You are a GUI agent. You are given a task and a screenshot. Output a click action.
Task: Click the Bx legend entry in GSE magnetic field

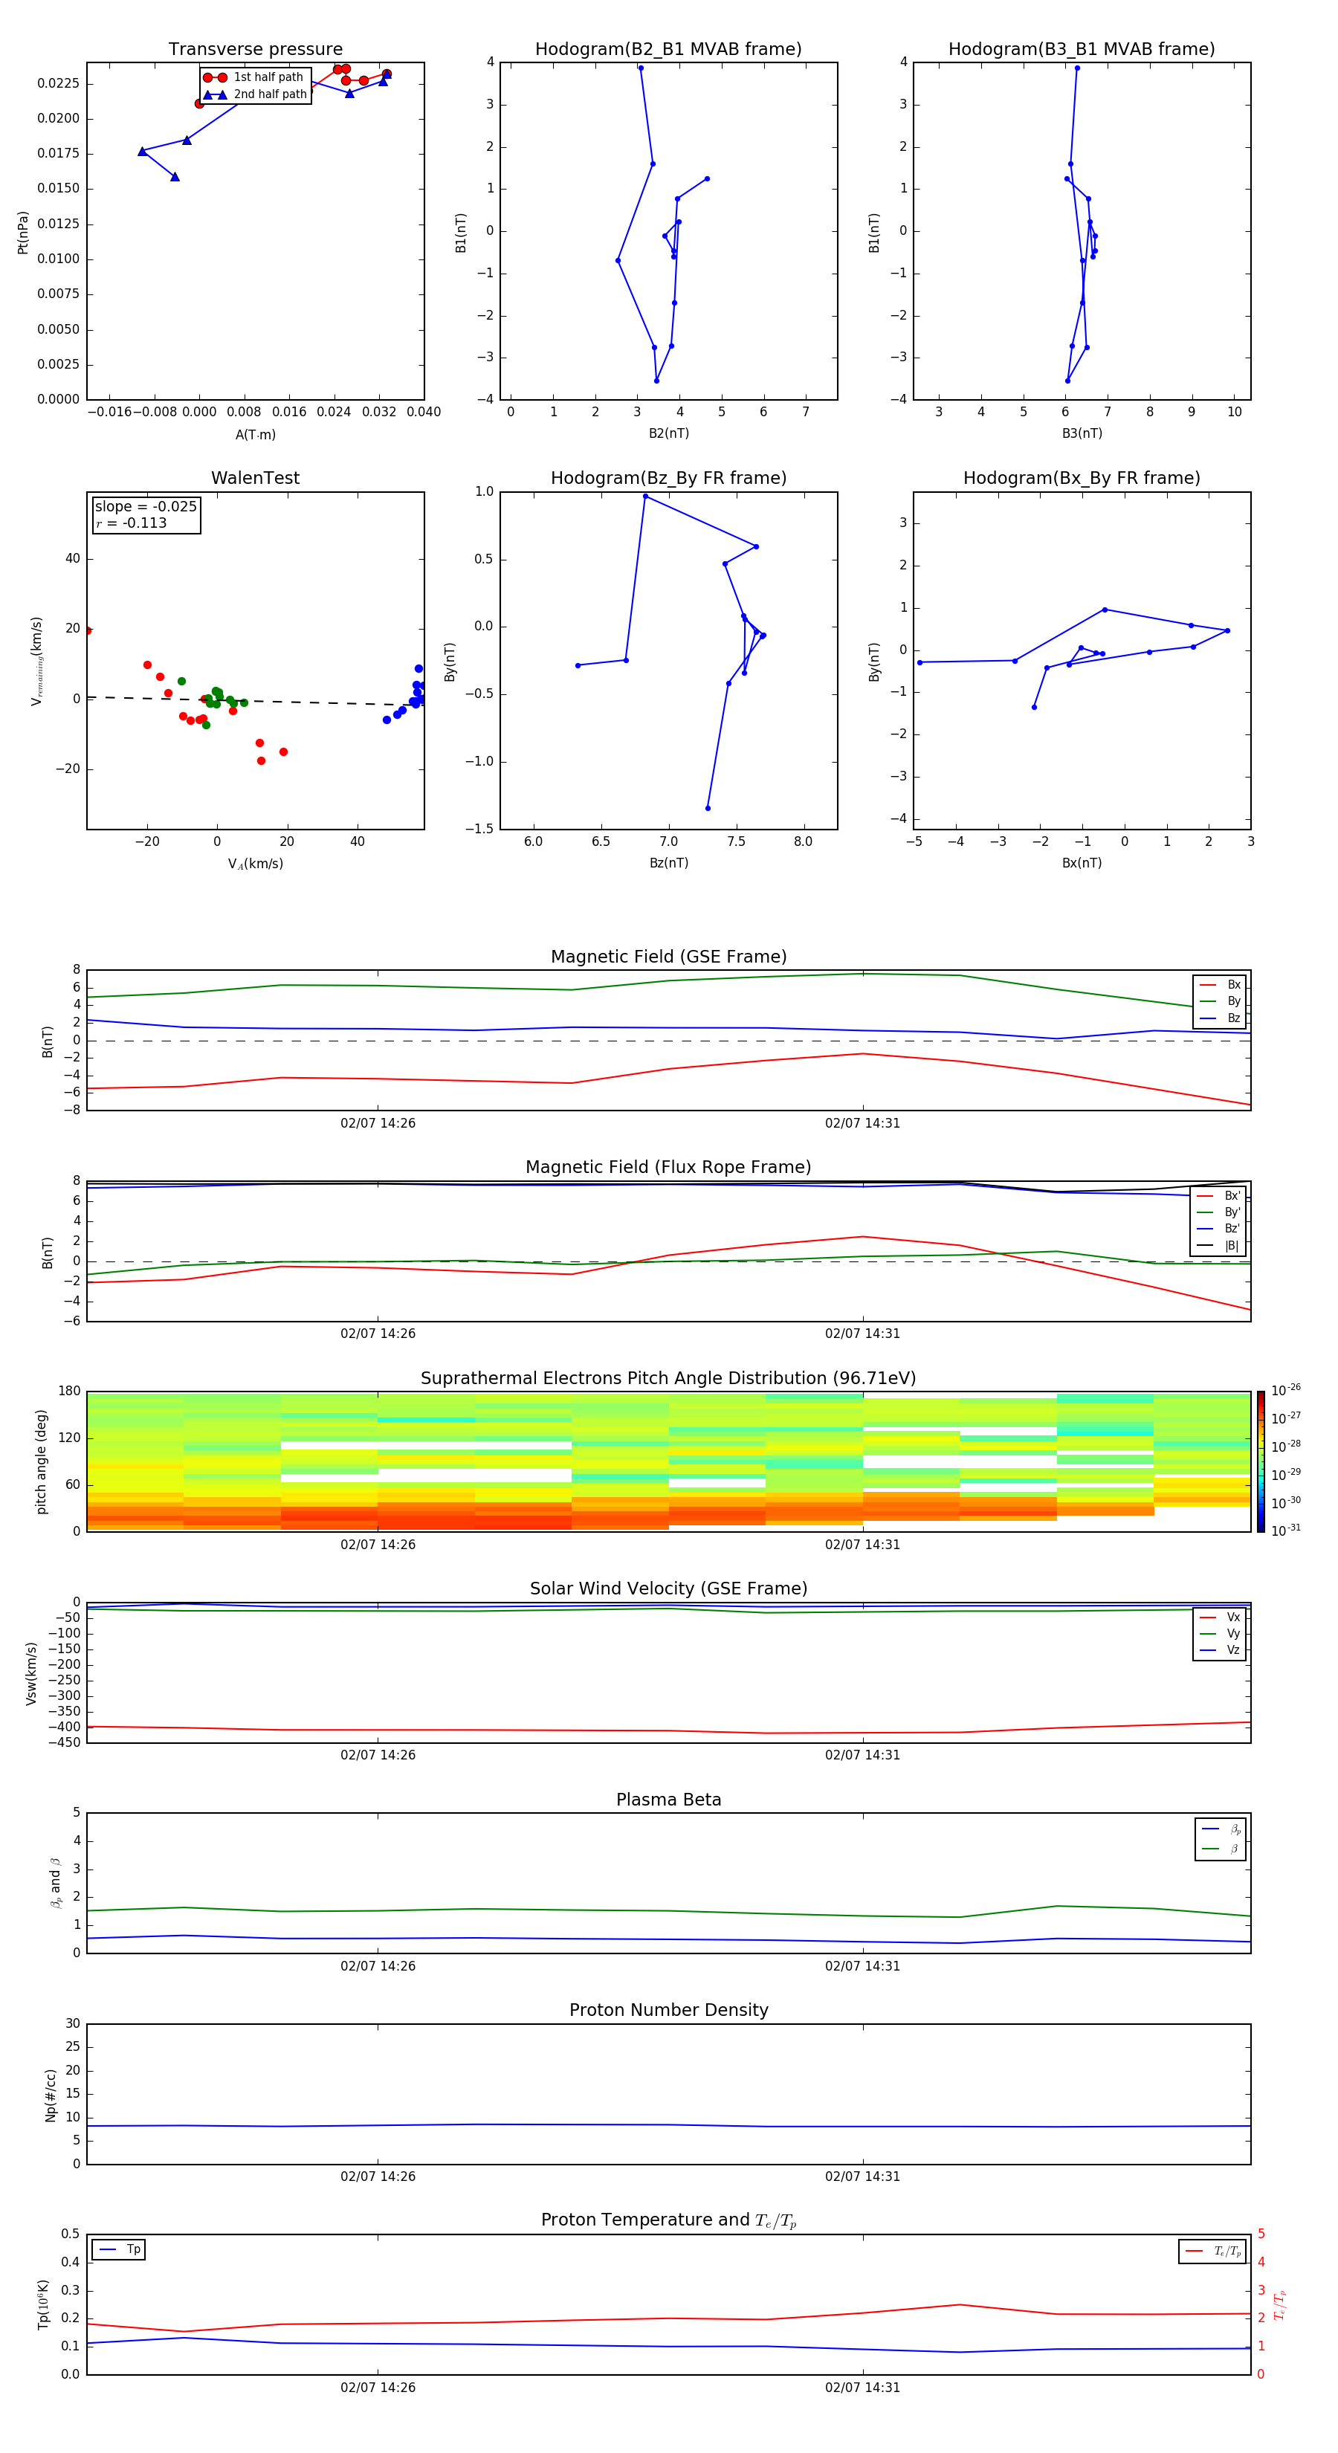(1220, 985)
